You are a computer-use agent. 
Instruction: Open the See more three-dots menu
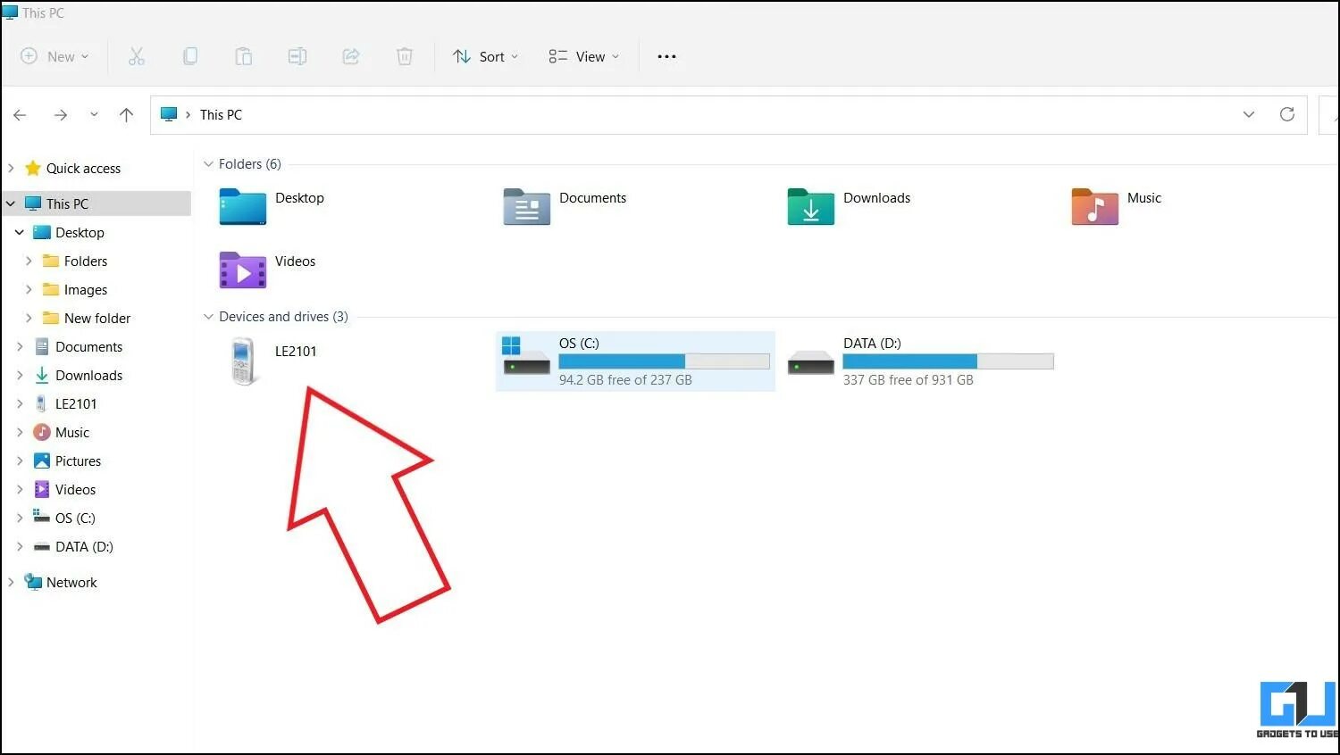666,56
